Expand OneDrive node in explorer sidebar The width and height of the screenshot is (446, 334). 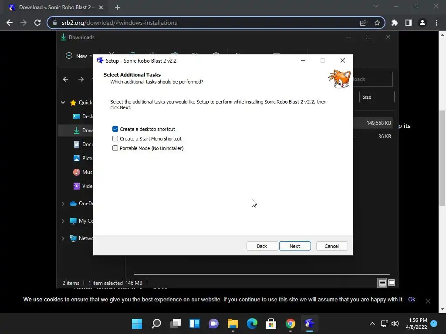click(63, 204)
